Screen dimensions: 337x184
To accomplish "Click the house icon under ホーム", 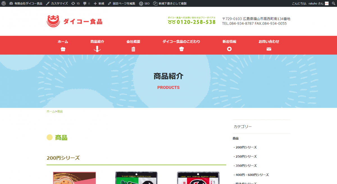I will [63, 49].
